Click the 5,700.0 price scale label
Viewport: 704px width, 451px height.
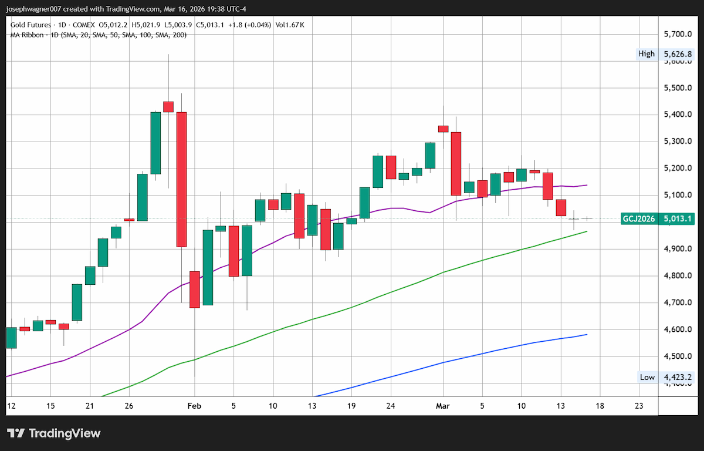[678, 35]
